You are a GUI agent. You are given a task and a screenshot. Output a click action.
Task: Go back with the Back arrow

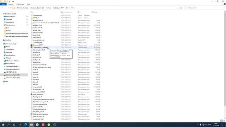click(x=2, y=8)
